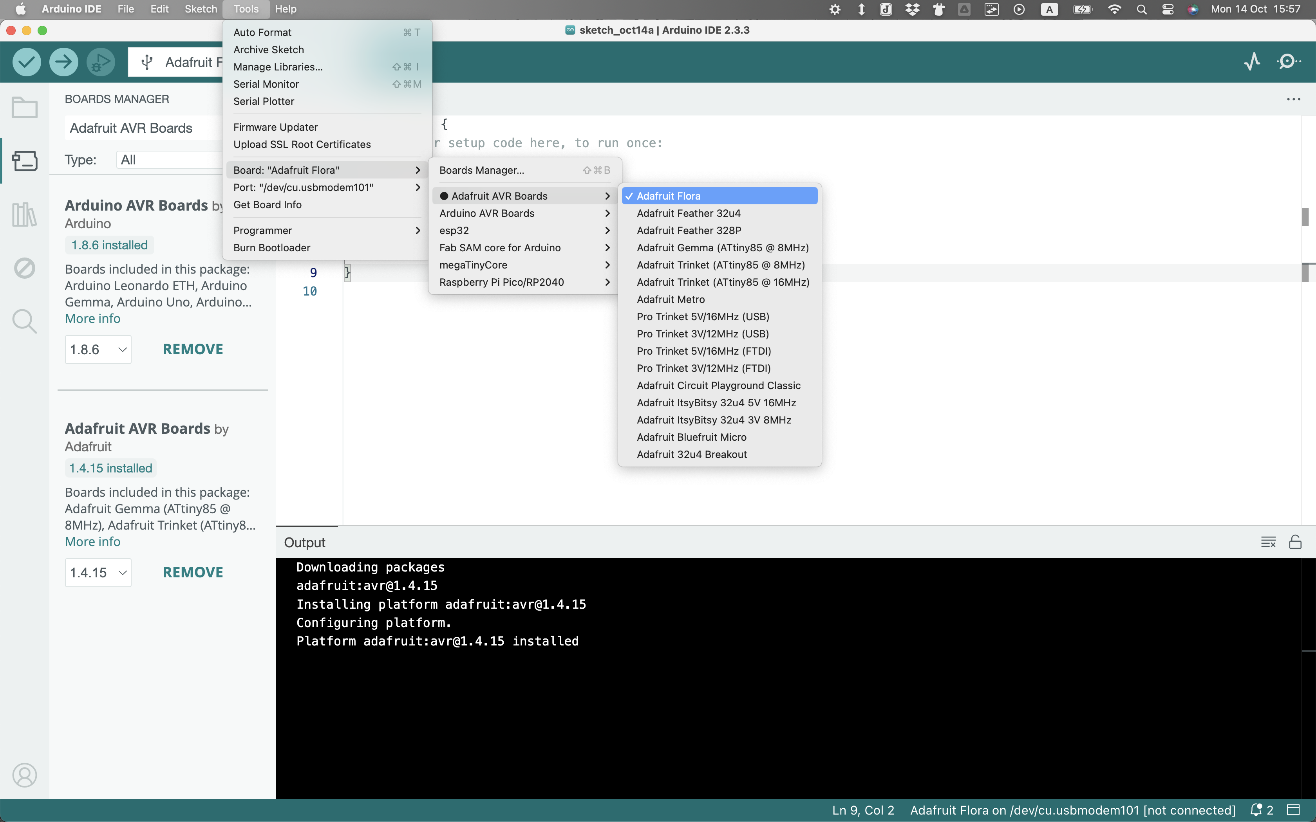Choose Adafruit 32u4 Breakout board

click(x=719, y=454)
